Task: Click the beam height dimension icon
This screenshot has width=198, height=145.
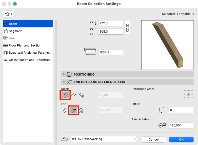Action: tap(93, 23)
